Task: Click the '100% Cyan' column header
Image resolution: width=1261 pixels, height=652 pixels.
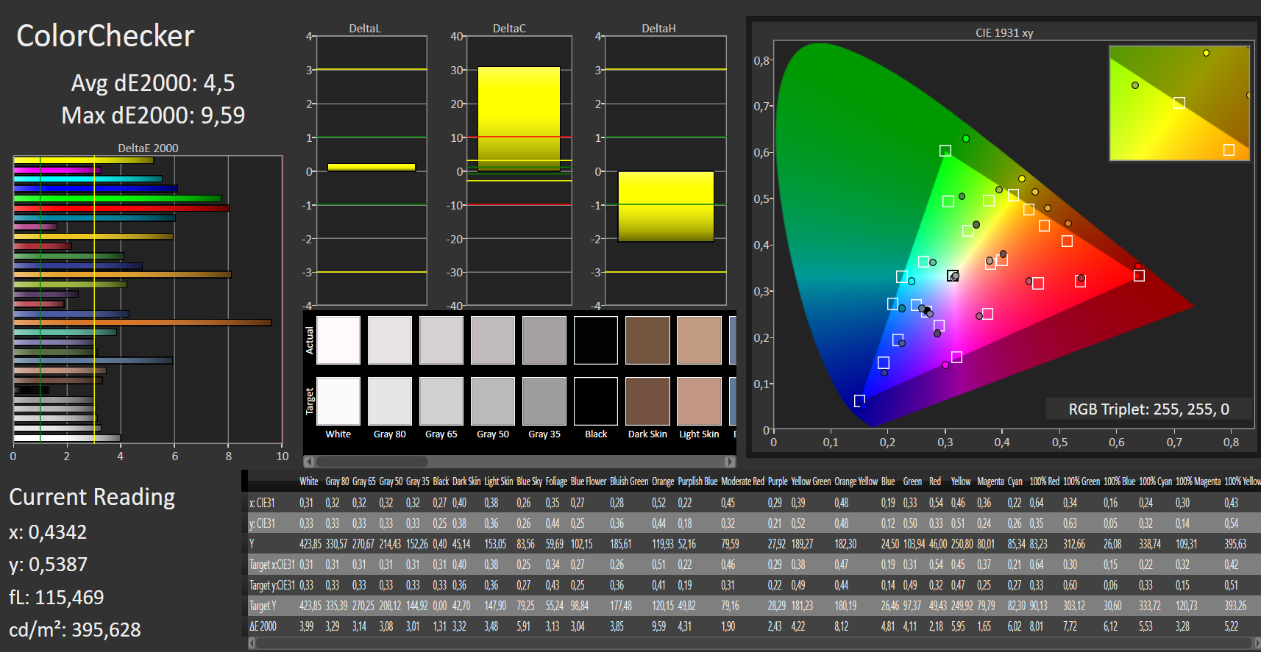Action: pyautogui.click(x=1156, y=481)
